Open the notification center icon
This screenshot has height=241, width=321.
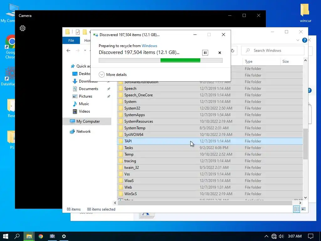[311, 236]
